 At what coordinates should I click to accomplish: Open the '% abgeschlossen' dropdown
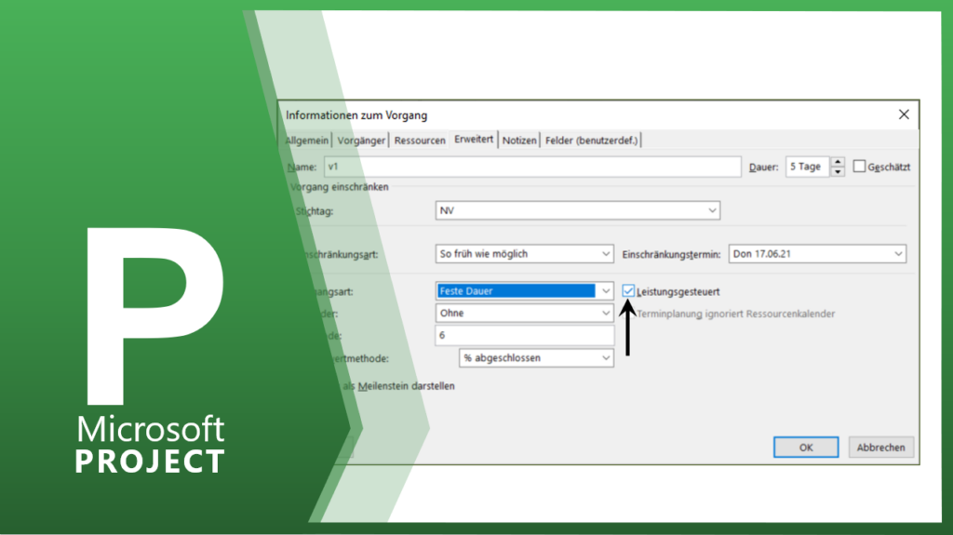pos(535,358)
